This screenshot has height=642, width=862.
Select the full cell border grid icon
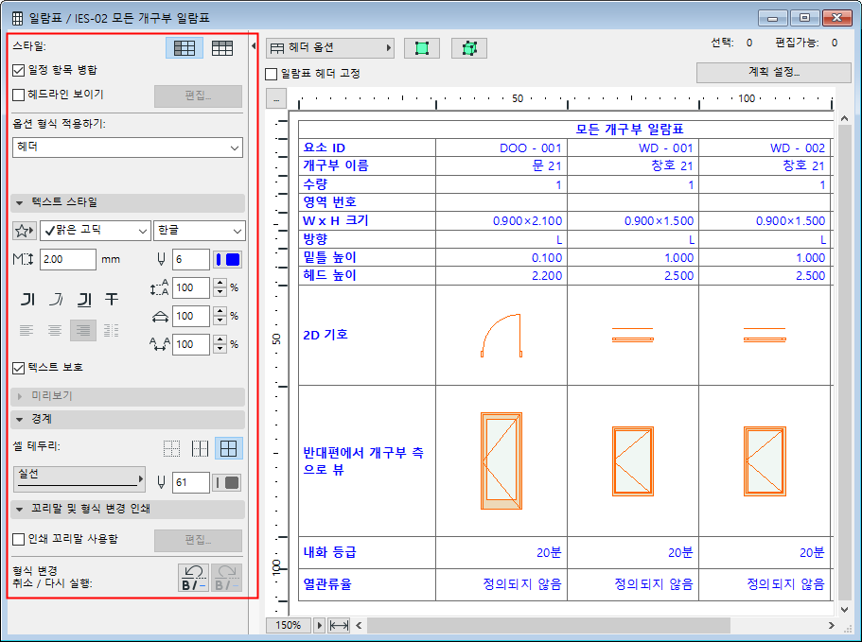[x=228, y=447]
